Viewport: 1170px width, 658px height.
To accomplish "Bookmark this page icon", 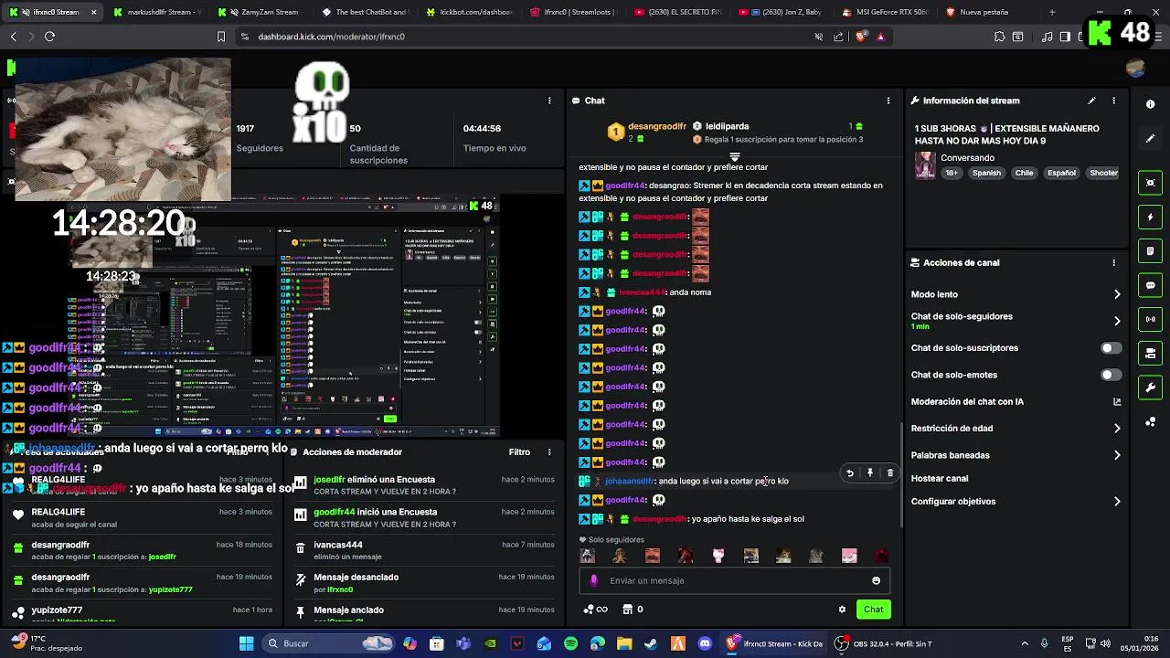I will point(220,37).
